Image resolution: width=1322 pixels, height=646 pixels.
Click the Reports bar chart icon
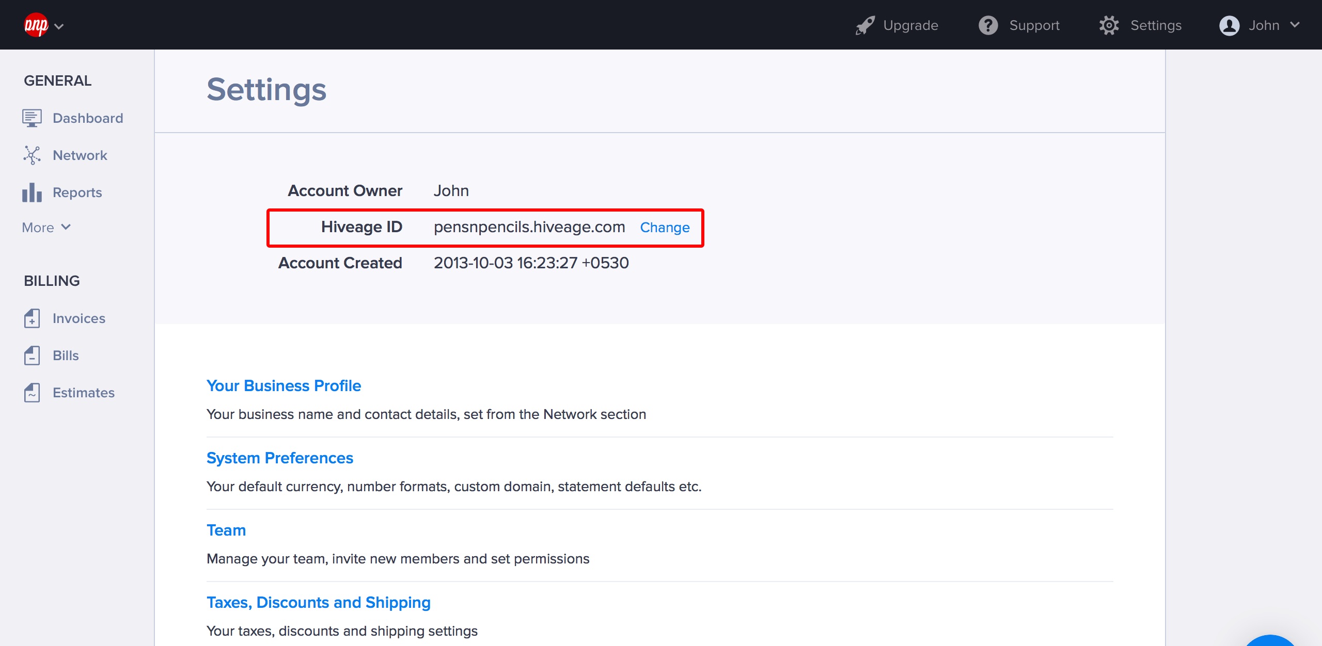(x=32, y=192)
